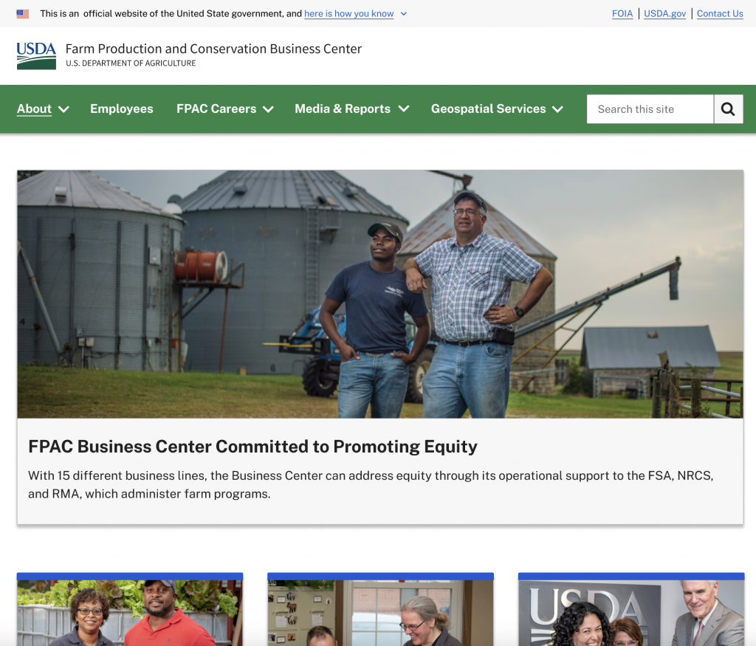756x646 pixels.
Task: Open 'FPAC Business Center Committed to Promoting Equity' heading
Action: 252,447
